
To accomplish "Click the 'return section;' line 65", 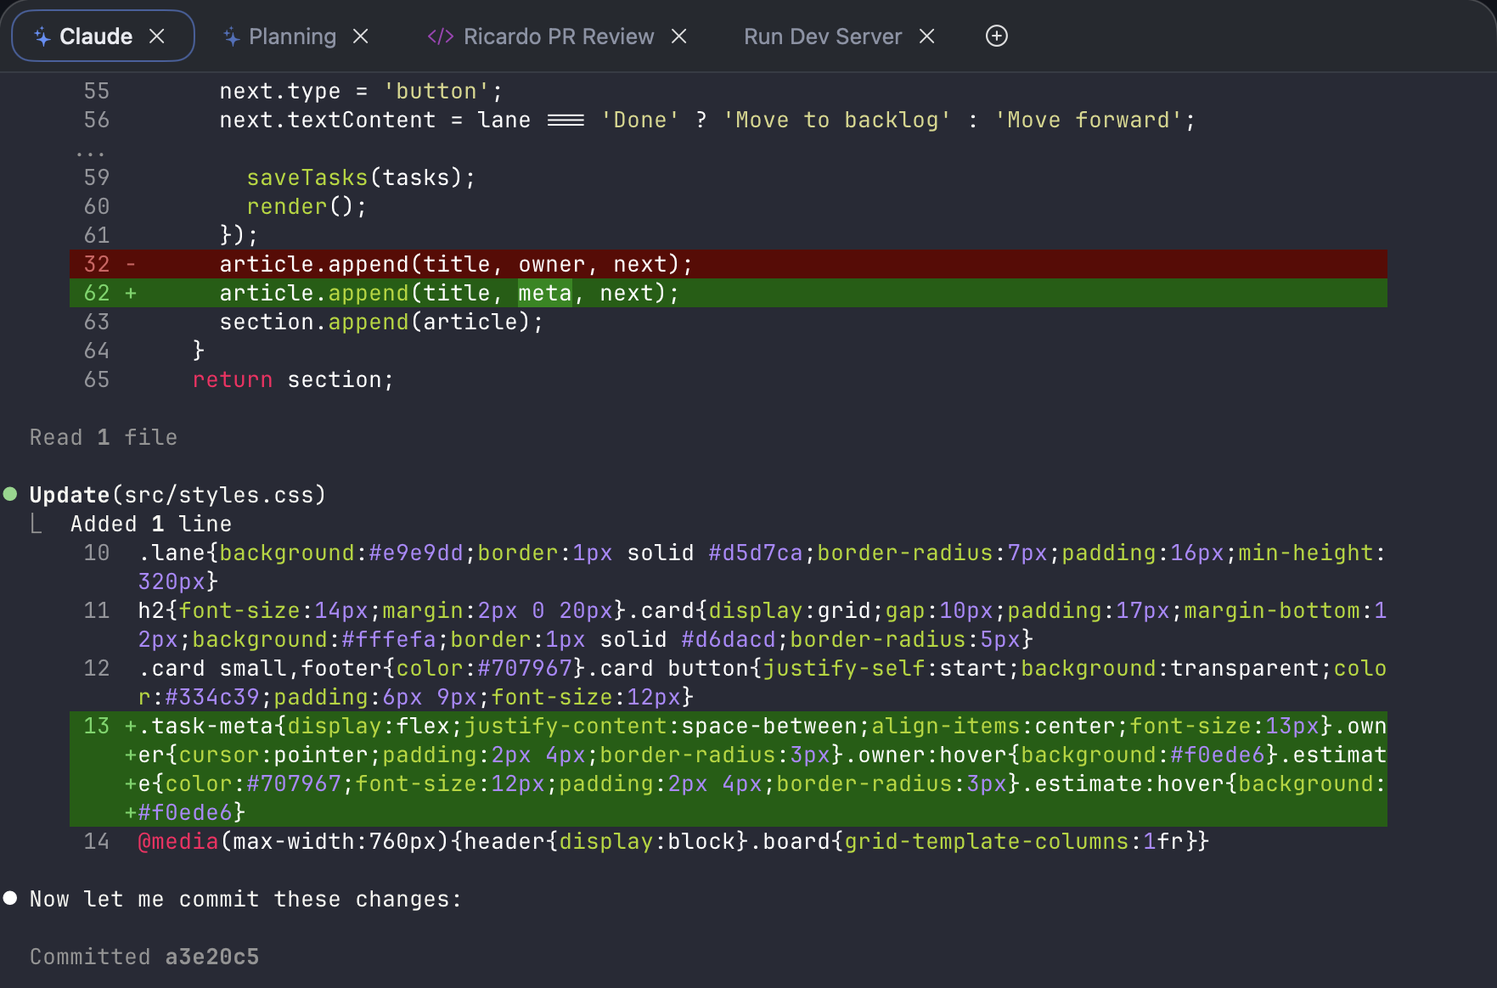I will tap(293, 379).
